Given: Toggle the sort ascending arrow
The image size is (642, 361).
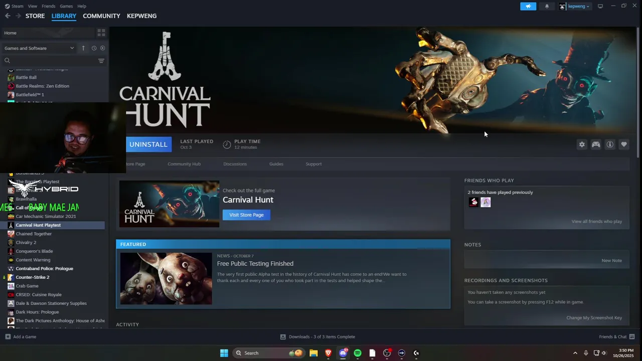Looking at the screenshot, I should point(83,48).
